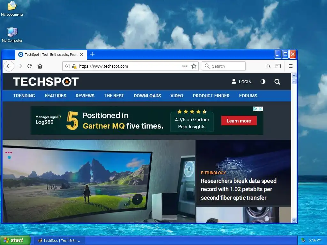Open the 4.7/5 on Gartner Peer Insights box
This screenshot has width=327, height=245.
[x=192, y=121]
